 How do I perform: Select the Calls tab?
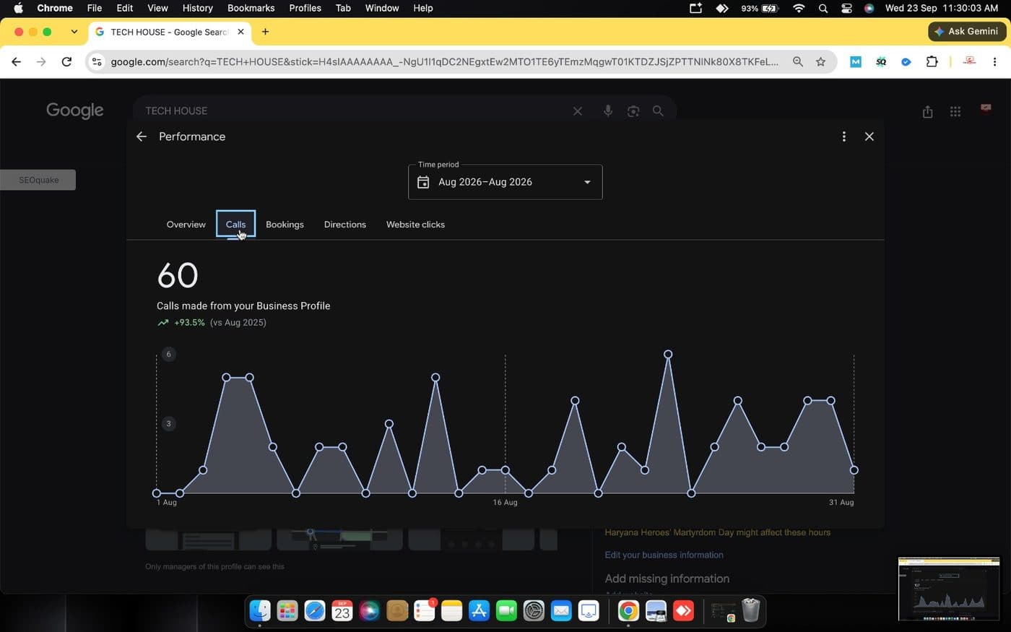click(x=235, y=225)
